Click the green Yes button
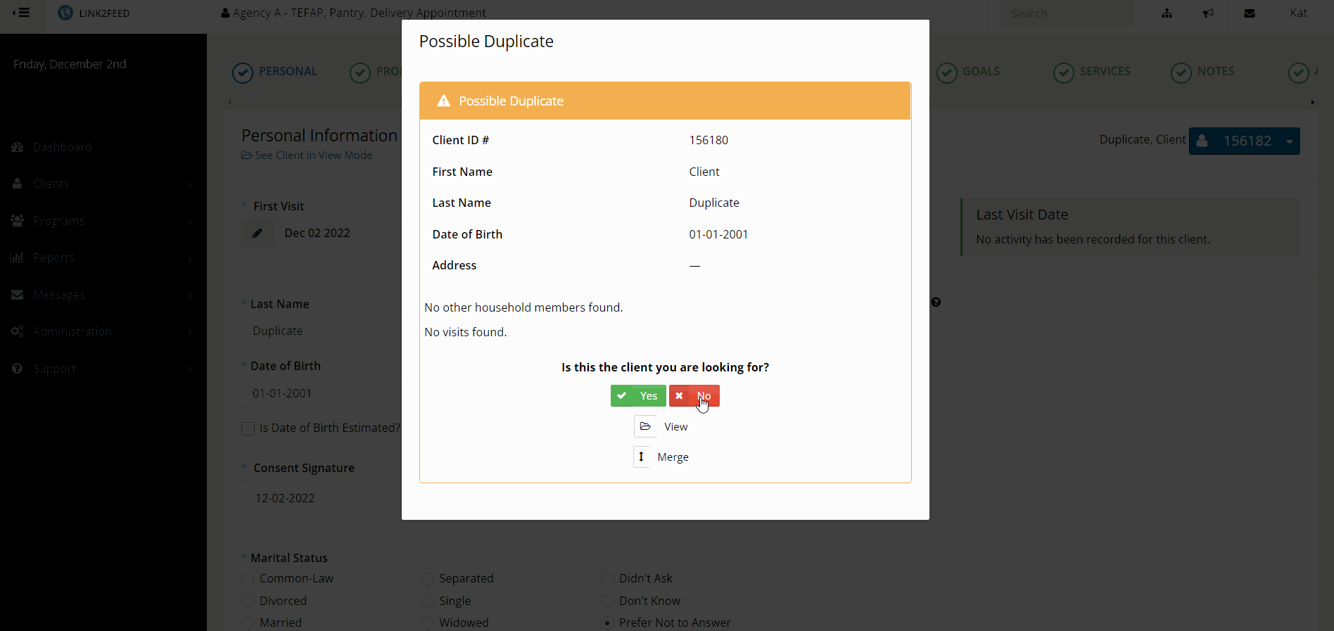Screen dimensions: 1334x631 638,396
